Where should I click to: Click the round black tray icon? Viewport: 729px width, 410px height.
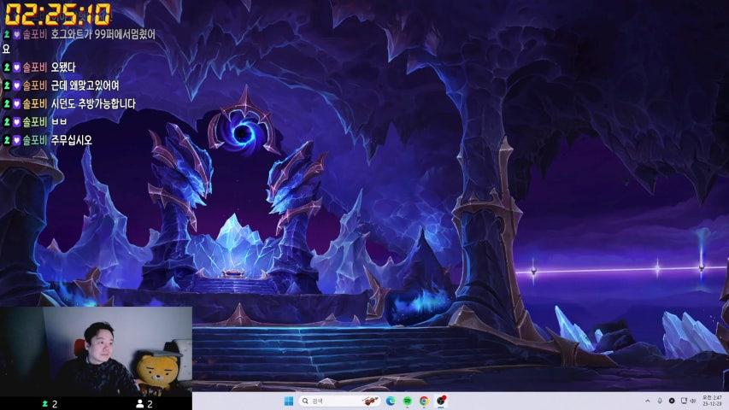[x=672, y=401]
